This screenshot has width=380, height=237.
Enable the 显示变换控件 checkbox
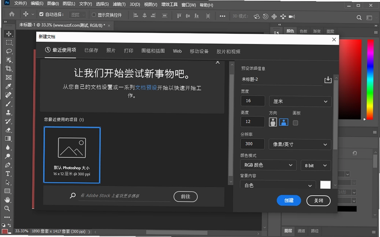94,15
